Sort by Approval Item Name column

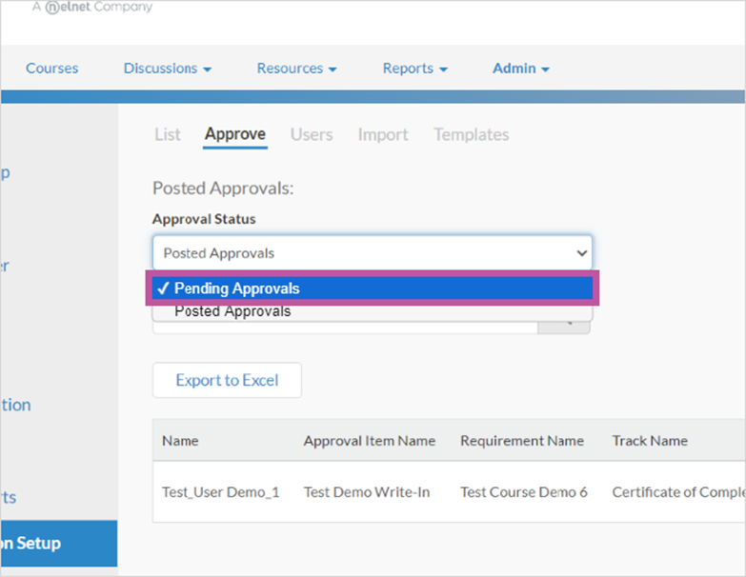(370, 441)
